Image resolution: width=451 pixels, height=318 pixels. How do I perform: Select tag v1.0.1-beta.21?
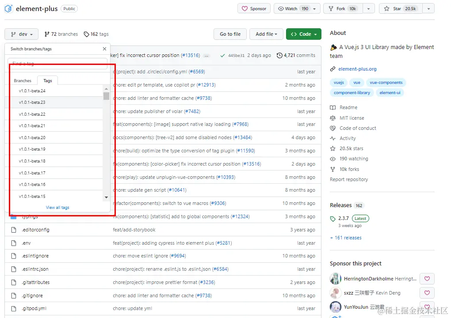[x=54, y=126]
